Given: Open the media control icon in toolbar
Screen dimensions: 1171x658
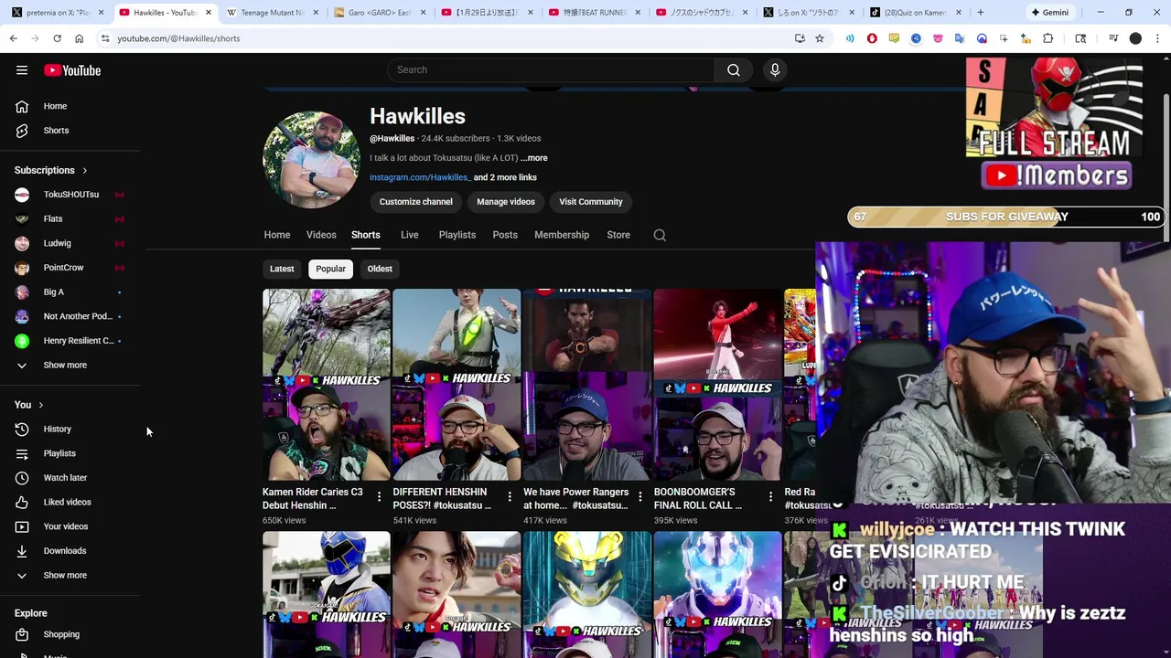Looking at the screenshot, I should click(1113, 38).
